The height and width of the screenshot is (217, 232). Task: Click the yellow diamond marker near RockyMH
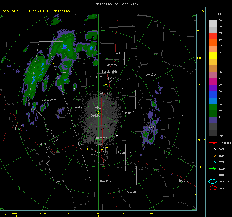[x=69, y=67]
